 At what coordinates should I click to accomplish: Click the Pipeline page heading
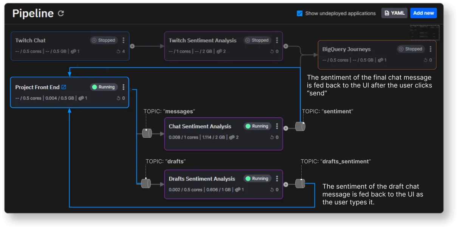(x=33, y=14)
